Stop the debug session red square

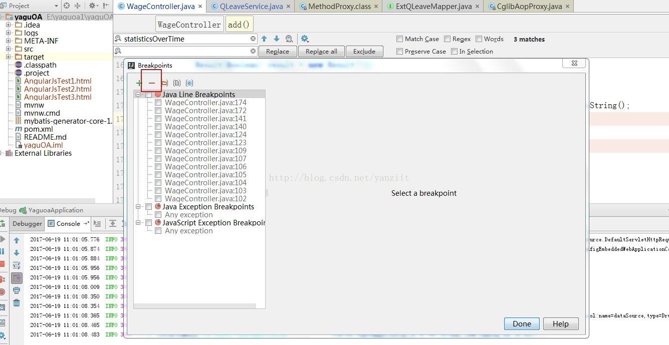click(2, 264)
